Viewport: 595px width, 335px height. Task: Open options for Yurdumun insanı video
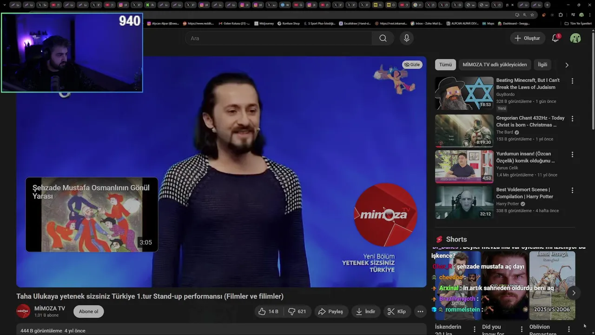[x=572, y=154]
